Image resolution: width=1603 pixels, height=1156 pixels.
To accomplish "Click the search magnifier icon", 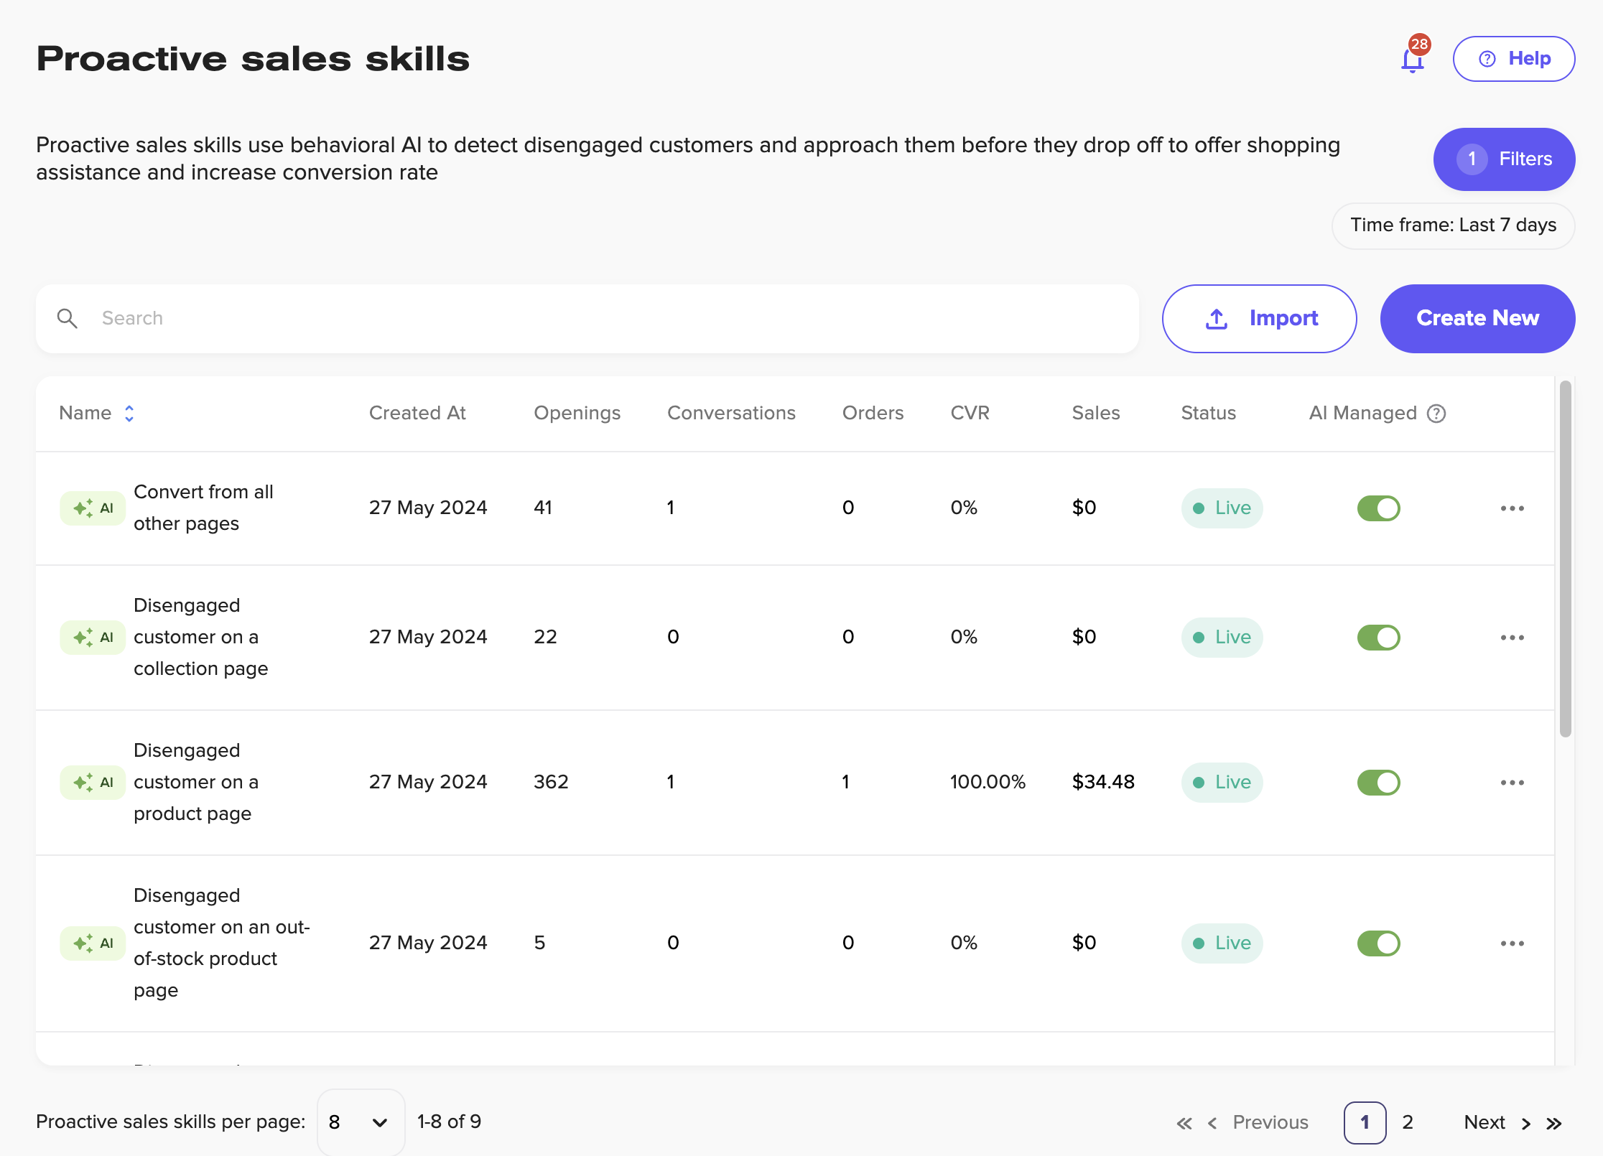I will coord(68,318).
